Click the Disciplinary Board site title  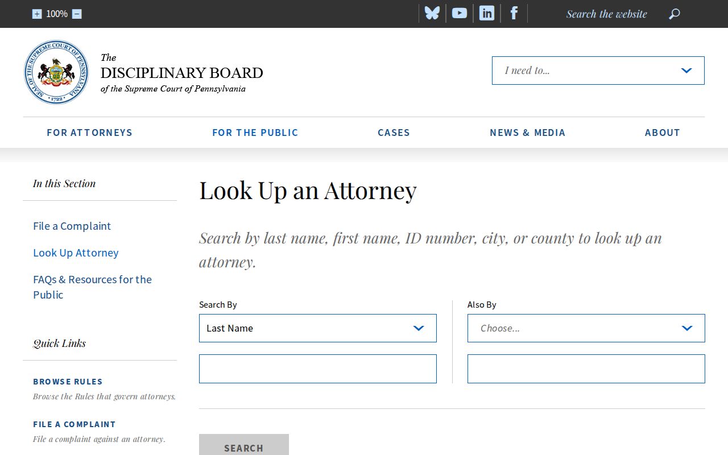[182, 73]
